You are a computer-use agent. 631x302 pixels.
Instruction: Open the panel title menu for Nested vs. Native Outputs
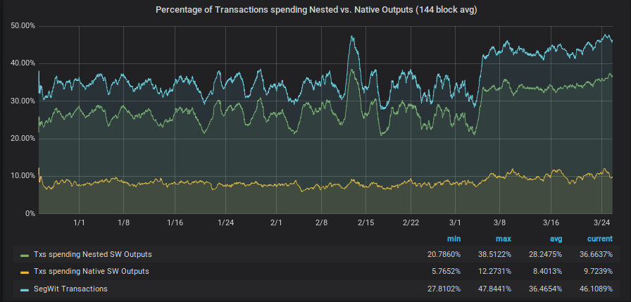[316, 10]
